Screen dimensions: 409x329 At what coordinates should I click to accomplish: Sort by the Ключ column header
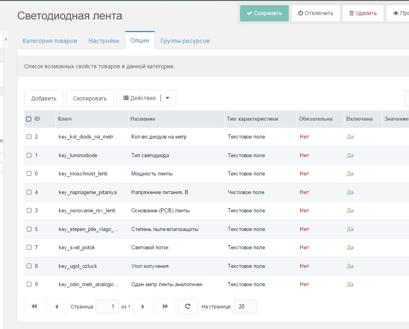pyautogui.click(x=65, y=119)
